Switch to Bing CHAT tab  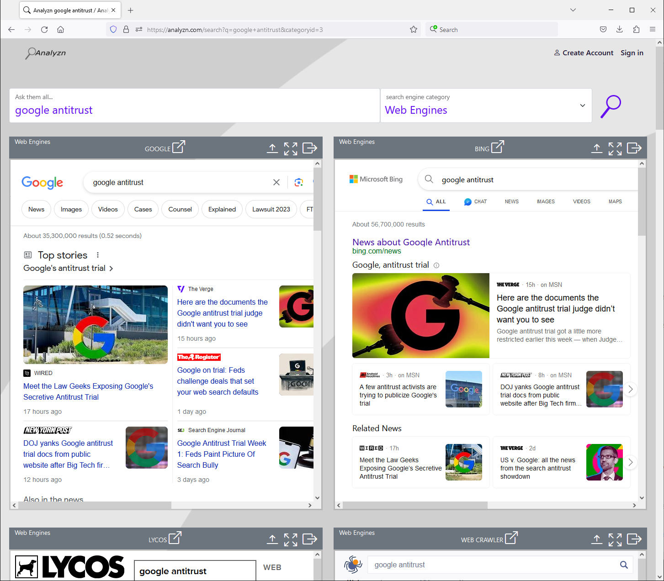pyautogui.click(x=475, y=201)
